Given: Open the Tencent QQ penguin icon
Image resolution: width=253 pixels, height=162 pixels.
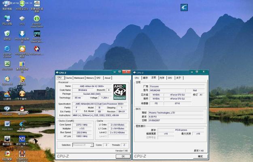Looking at the screenshot, I should 22,111.
